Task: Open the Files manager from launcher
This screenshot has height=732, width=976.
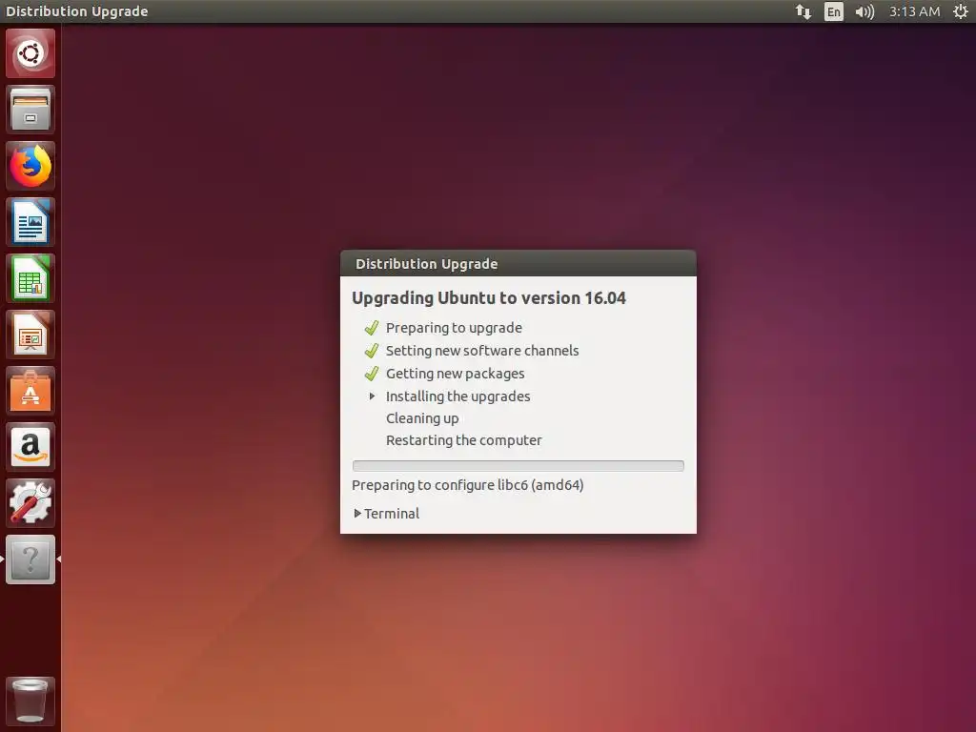Action: 30,110
